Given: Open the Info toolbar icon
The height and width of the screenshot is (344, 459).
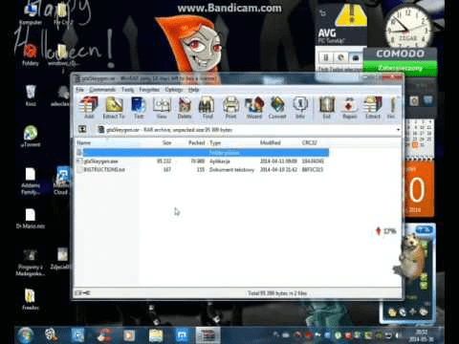Looking at the screenshot, I should pos(300,108).
